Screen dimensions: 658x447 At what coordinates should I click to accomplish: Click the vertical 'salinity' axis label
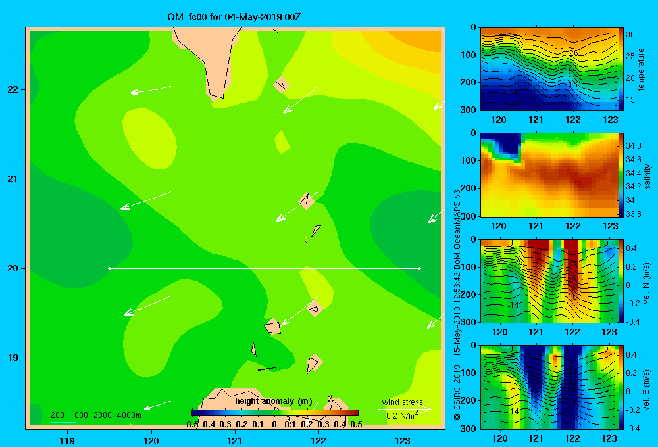[x=647, y=176]
